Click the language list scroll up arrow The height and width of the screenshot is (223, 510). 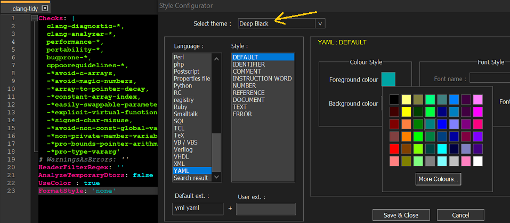pyautogui.click(x=216, y=59)
